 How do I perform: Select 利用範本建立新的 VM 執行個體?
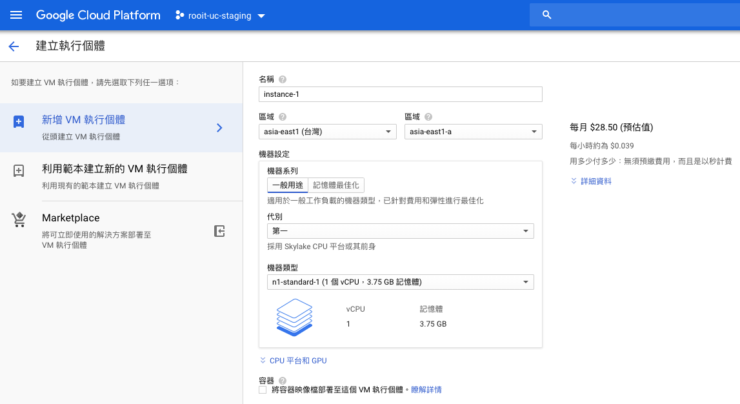pos(121,177)
